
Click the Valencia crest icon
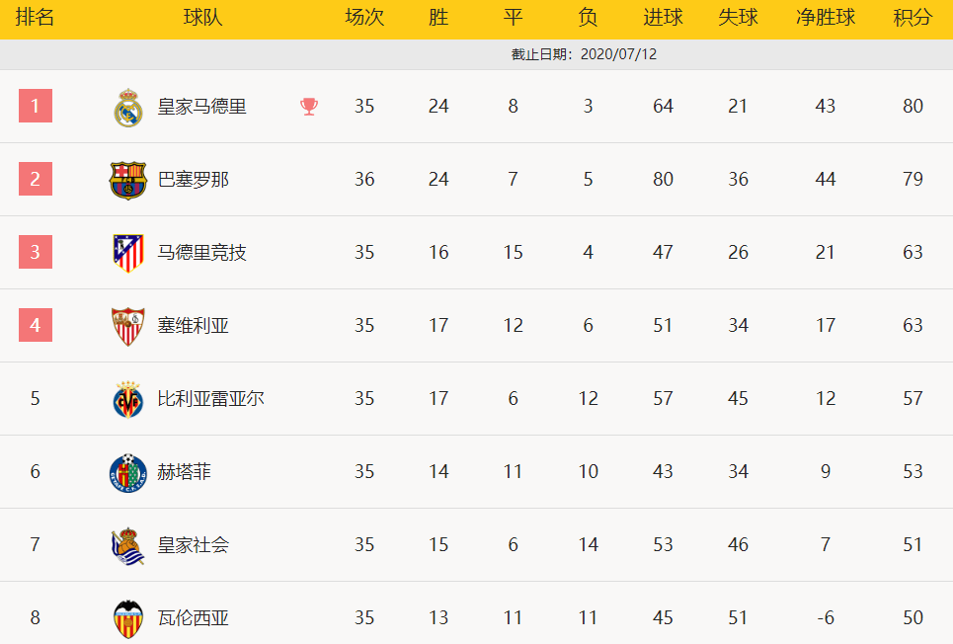[x=128, y=619]
